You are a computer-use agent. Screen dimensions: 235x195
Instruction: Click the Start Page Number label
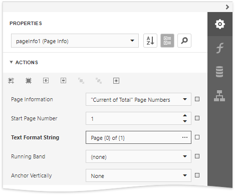click(x=34, y=118)
